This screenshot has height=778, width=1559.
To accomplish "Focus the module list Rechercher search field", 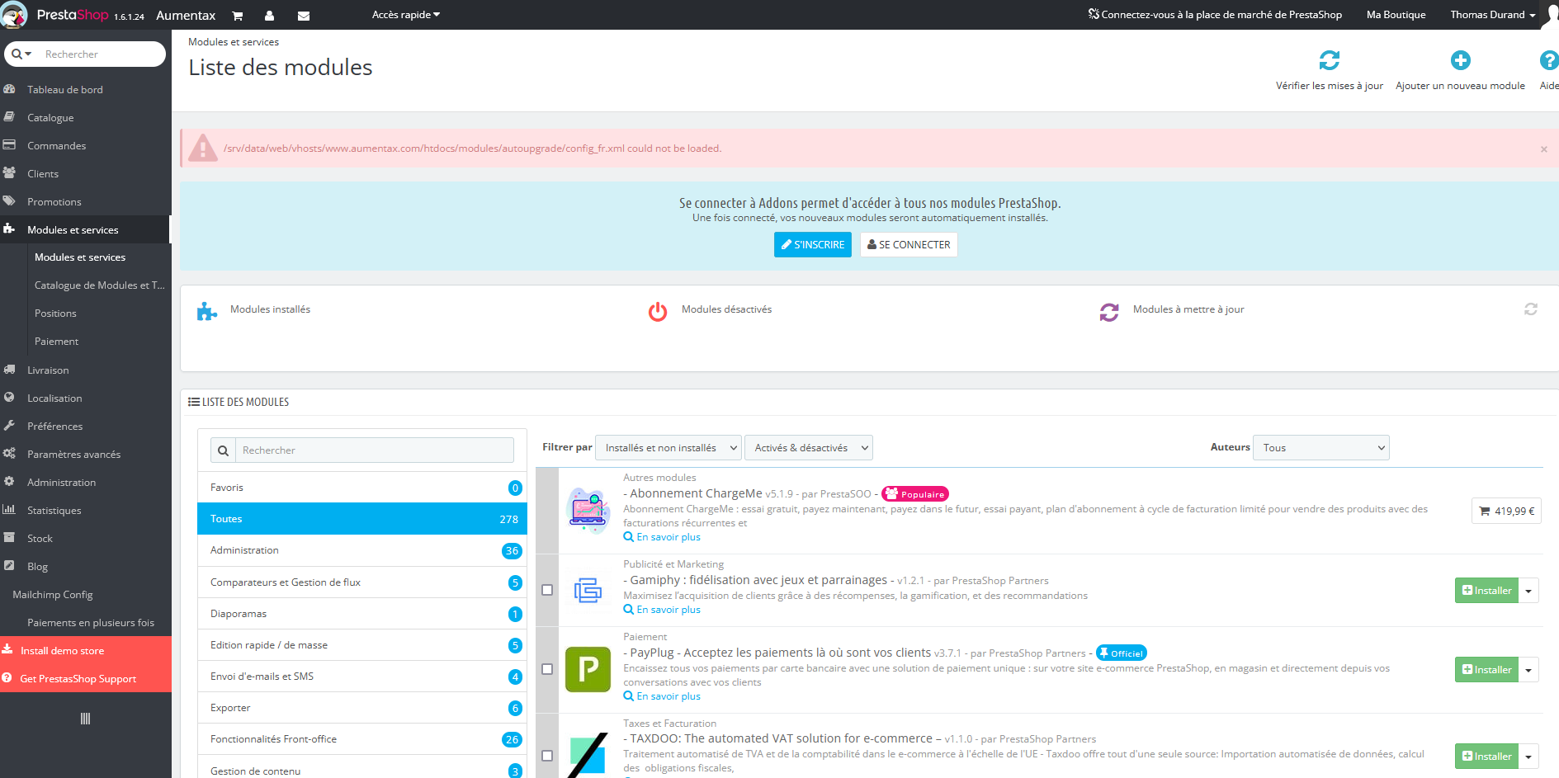I will [375, 450].
